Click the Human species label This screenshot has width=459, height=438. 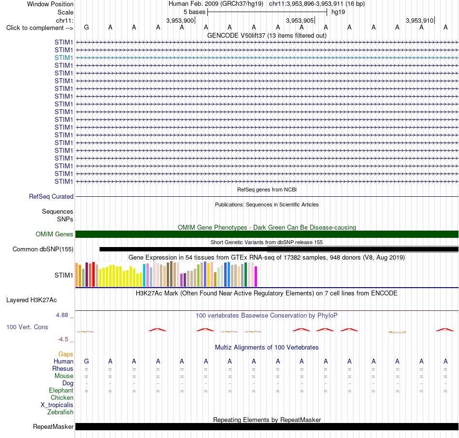pyautogui.click(x=63, y=362)
